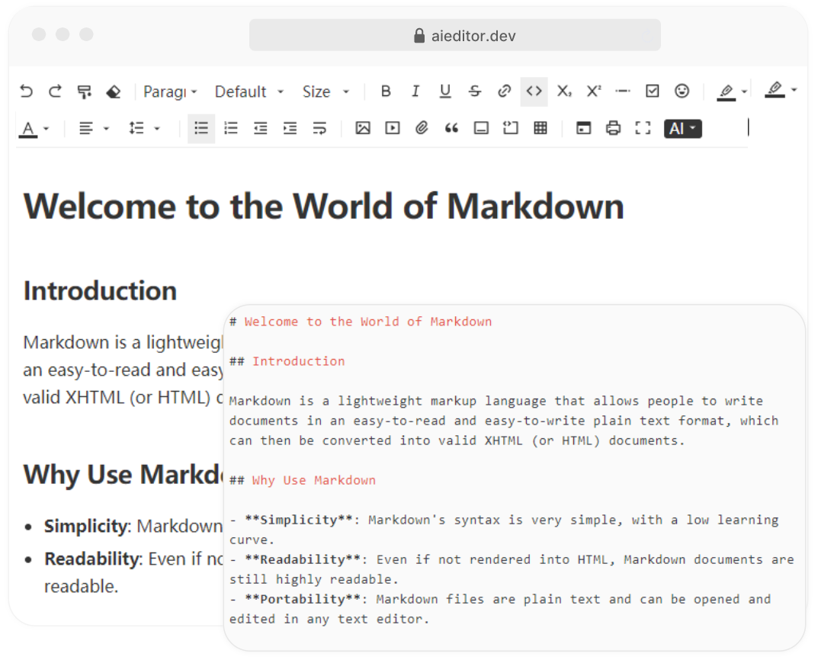Insert a hyperlink
Screen dimensions: 821x663
[x=504, y=91]
